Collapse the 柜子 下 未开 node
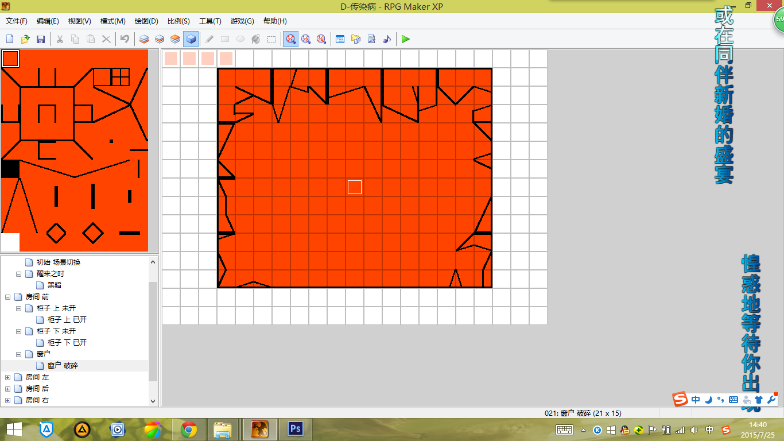Image resolution: width=784 pixels, height=441 pixels. 18,331
